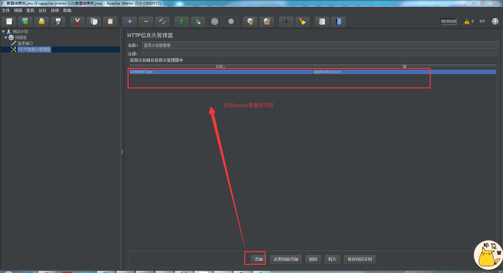Click the 00:00:00 elapsed timer display
The height and width of the screenshot is (273, 503).
(449, 21)
